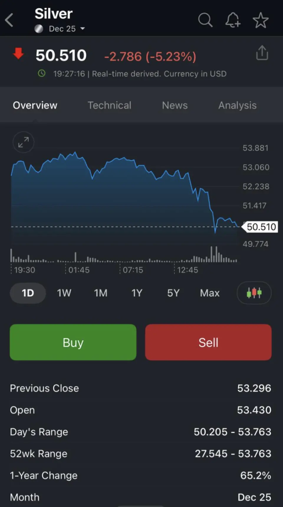Switch to the Technical tab
283x507 pixels.
click(109, 105)
